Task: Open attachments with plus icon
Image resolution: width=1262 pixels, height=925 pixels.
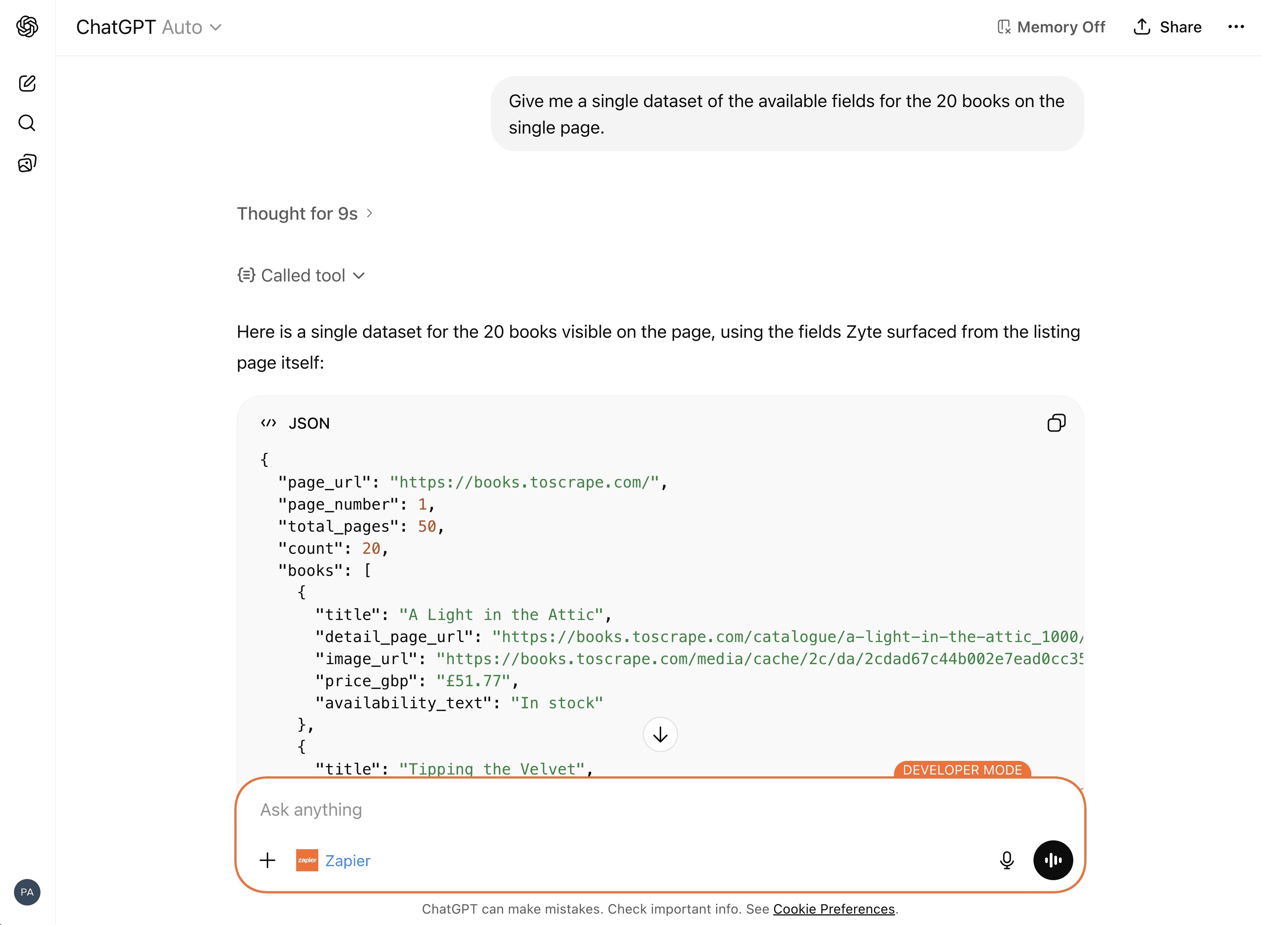Action: 267,860
